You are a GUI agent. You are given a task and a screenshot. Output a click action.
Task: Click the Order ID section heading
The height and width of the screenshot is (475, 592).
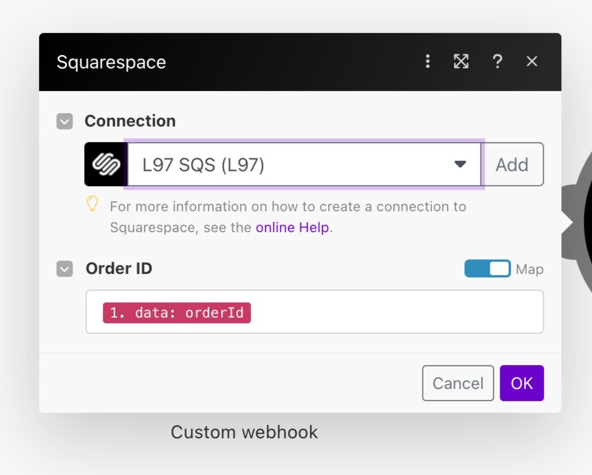pyautogui.click(x=119, y=268)
